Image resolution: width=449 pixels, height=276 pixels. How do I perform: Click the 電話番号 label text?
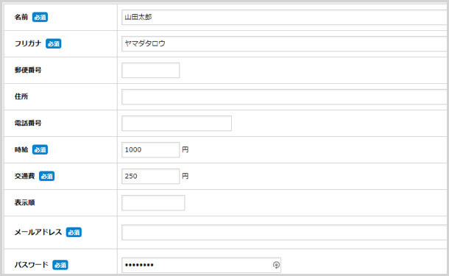[x=28, y=123]
